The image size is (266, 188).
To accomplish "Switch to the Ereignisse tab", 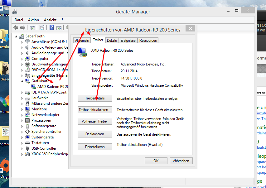I will pos(128,41).
